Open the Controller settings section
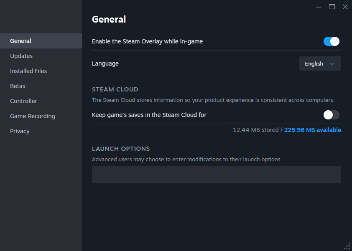The height and width of the screenshot is (251, 352). (23, 101)
